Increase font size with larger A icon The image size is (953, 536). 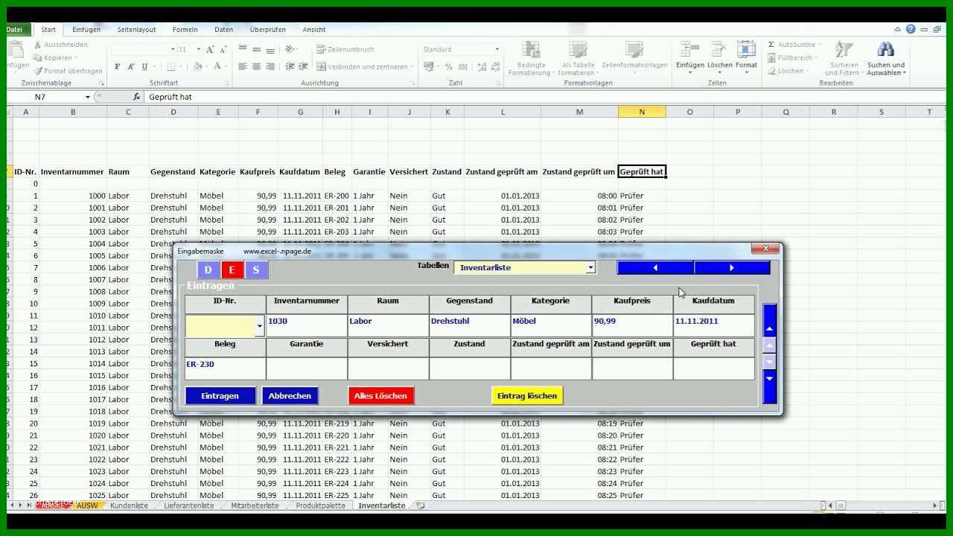pyautogui.click(x=210, y=49)
